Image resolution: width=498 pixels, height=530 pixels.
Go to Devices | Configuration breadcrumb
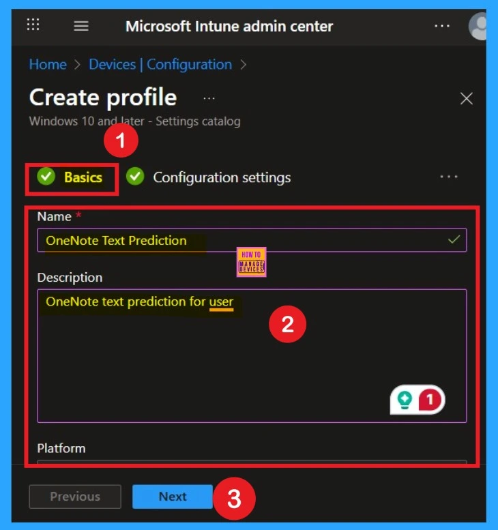pyautogui.click(x=160, y=64)
